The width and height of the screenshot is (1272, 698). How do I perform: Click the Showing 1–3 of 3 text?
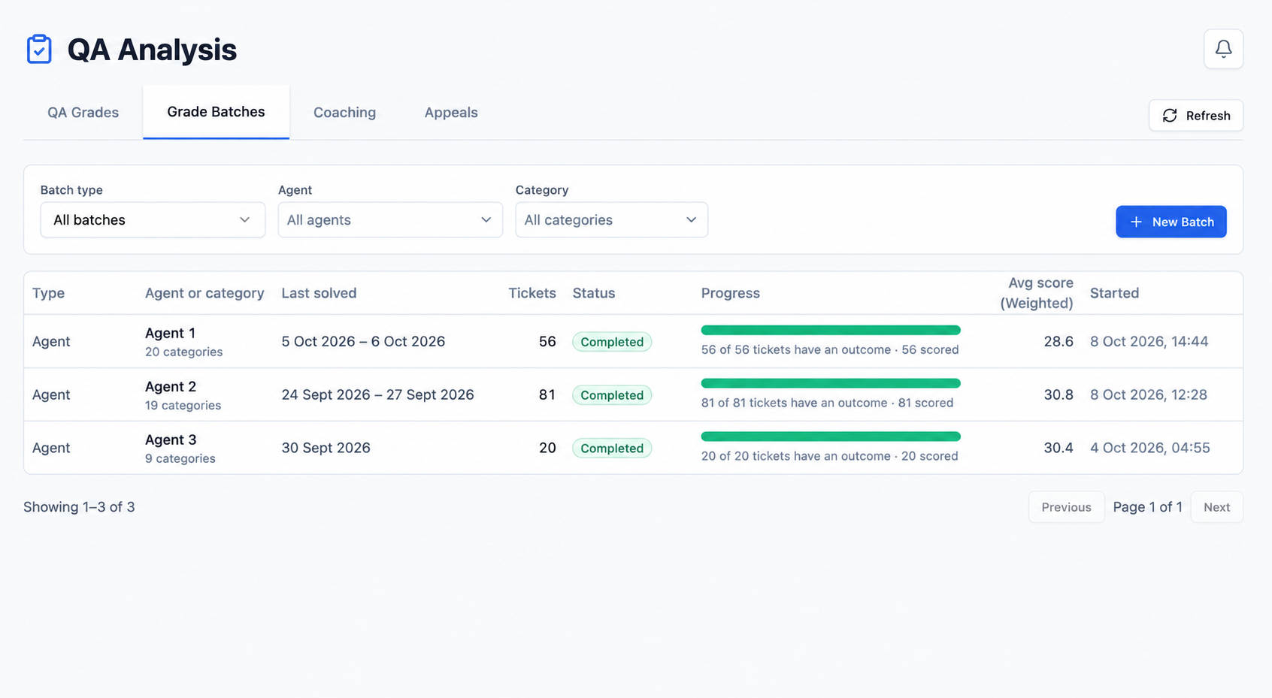point(79,507)
